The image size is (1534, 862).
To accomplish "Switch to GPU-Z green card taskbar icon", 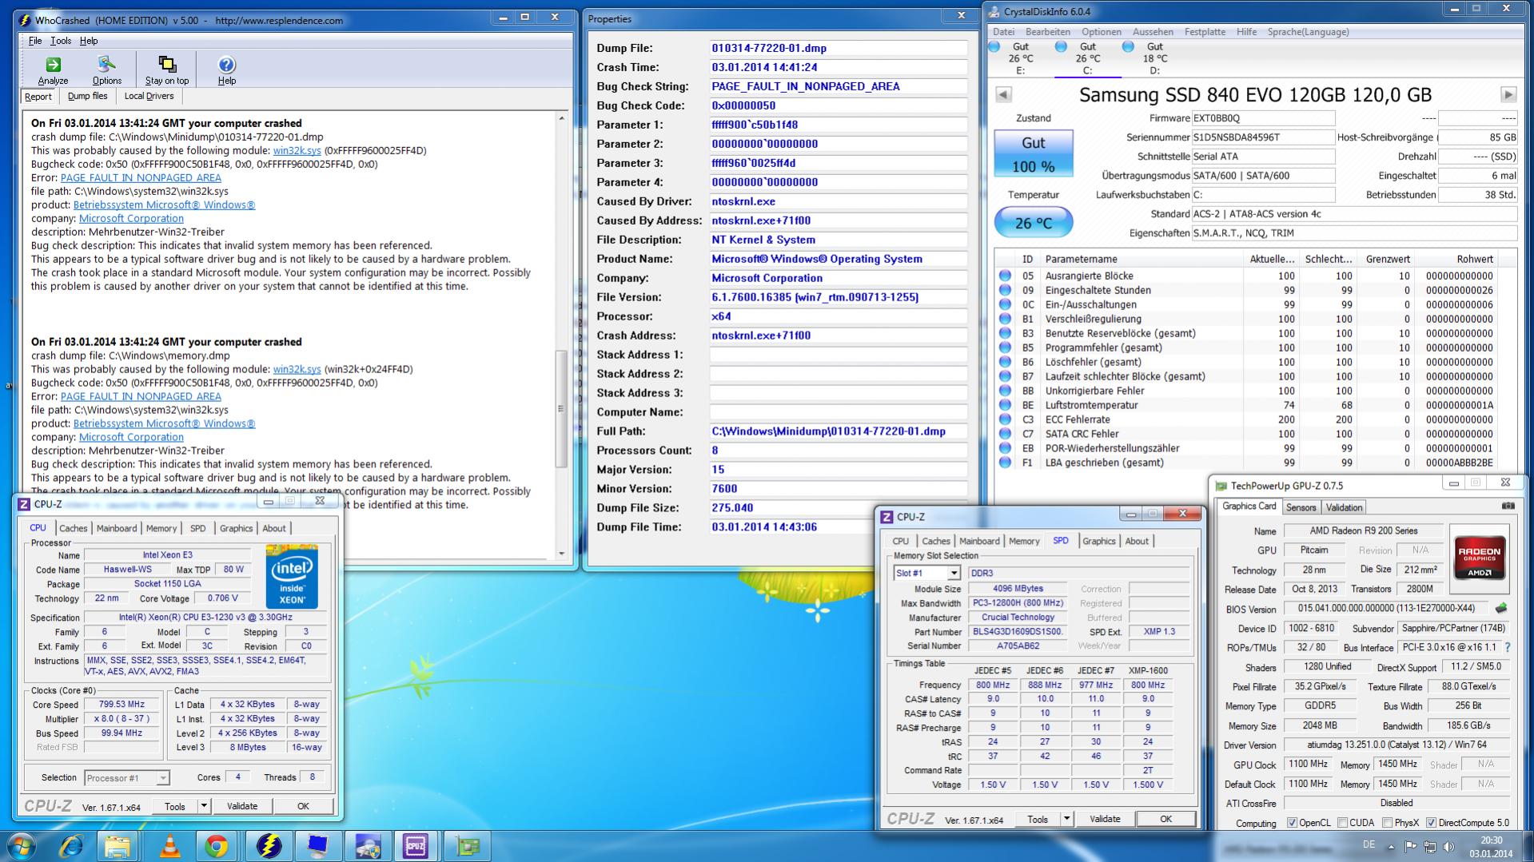I will point(467,845).
